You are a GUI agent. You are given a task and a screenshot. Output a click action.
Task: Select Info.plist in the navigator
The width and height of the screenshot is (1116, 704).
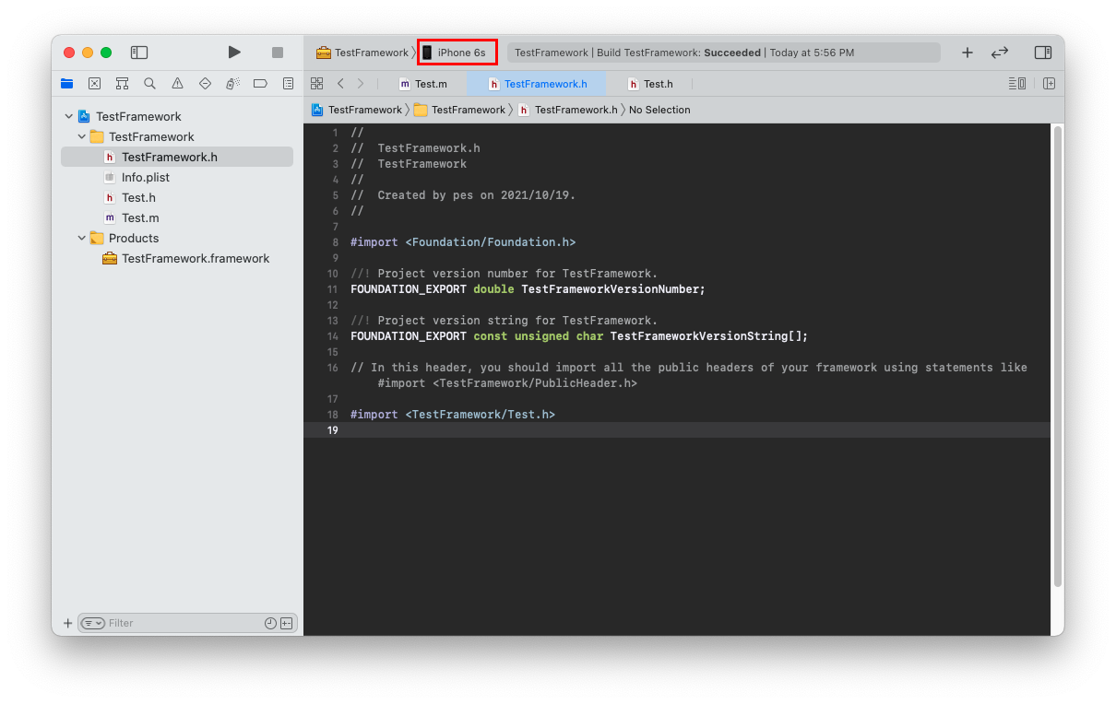[x=177, y=177]
